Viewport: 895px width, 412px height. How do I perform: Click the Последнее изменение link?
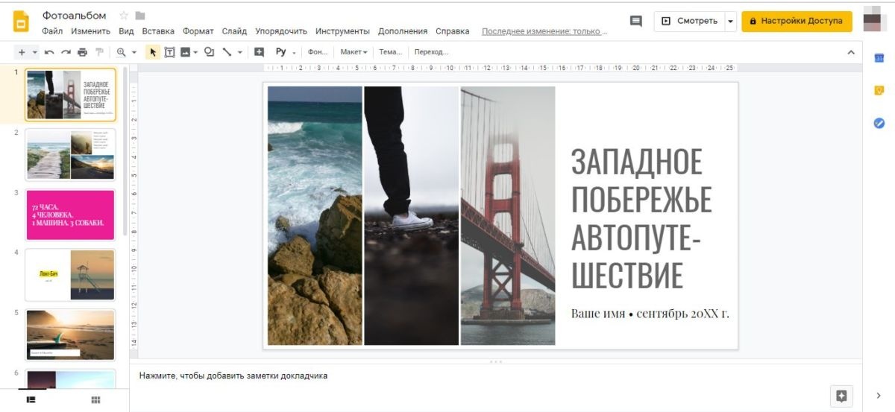[544, 31]
